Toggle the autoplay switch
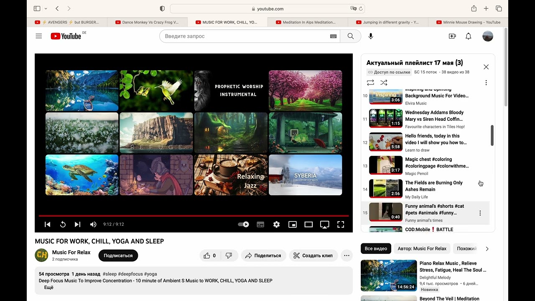 tap(243, 224)
